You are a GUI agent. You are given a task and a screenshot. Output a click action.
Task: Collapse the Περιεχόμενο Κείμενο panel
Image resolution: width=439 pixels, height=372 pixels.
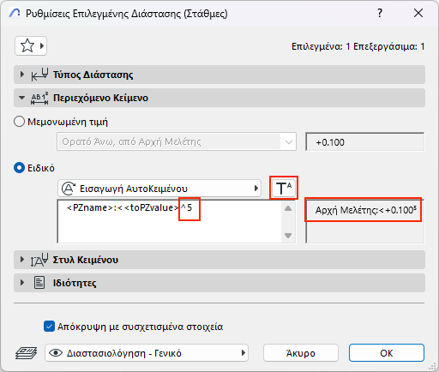21,98
